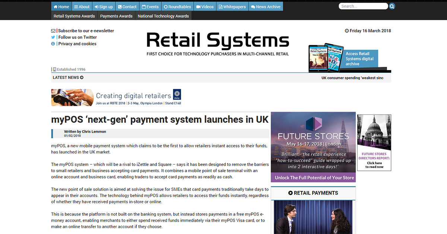Click the article headline myPOS next-gen
Screen dimensions: 447x234
(x=160, y=120)
